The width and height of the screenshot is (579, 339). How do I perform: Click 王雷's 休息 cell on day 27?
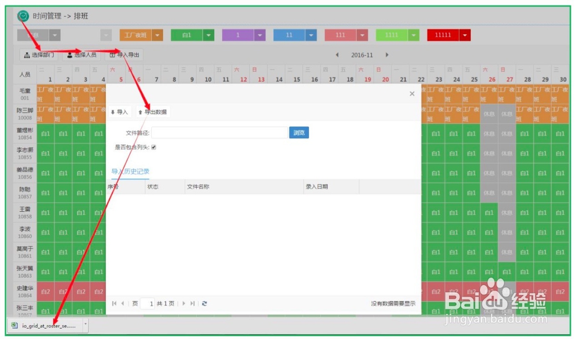(x=507, y=213)
